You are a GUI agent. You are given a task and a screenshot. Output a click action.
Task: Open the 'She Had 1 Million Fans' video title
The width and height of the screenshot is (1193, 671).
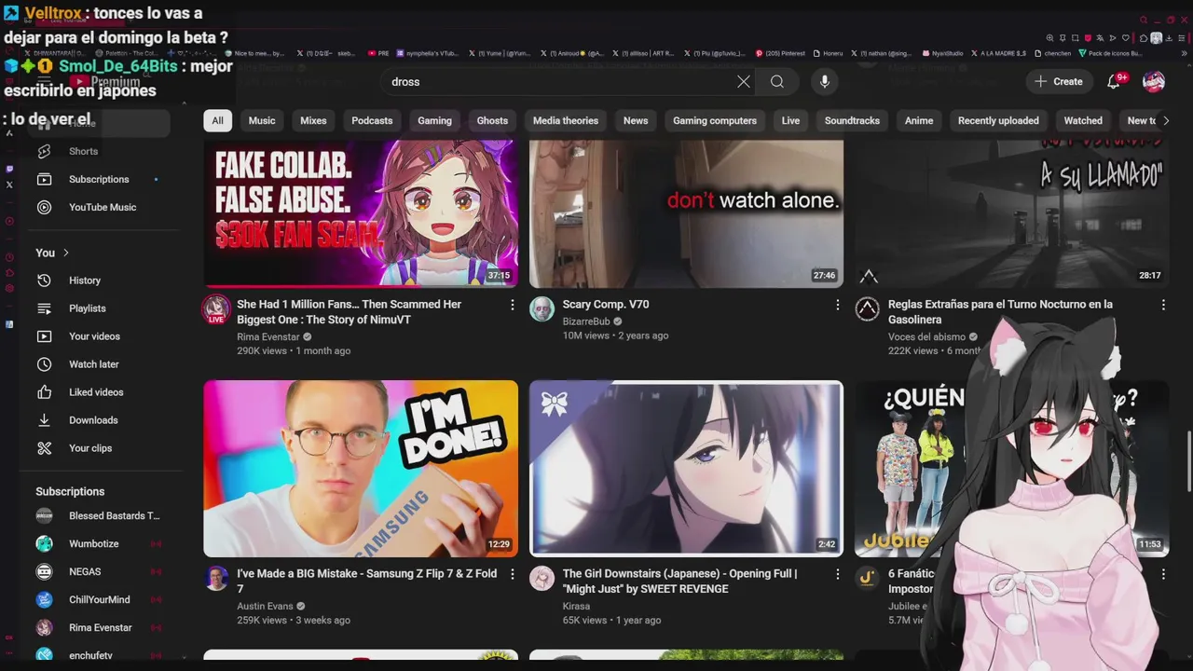[x=350, y=312]
